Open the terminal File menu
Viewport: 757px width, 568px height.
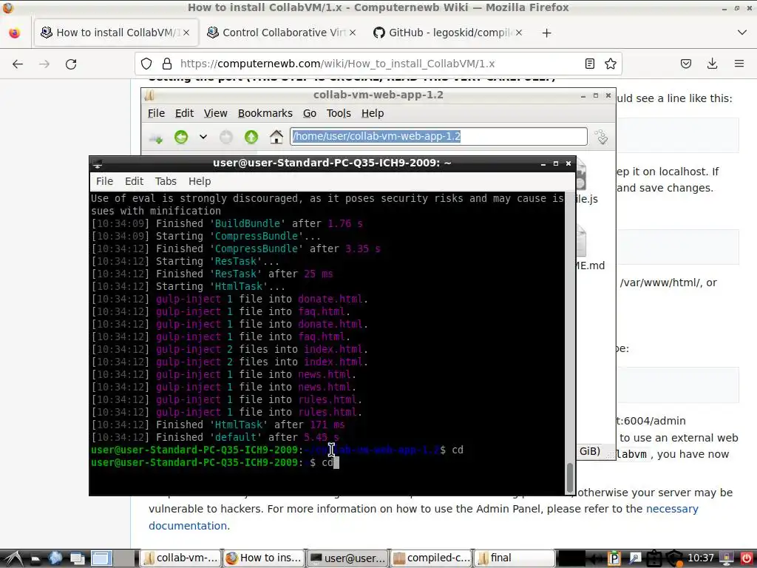(104, 181)
